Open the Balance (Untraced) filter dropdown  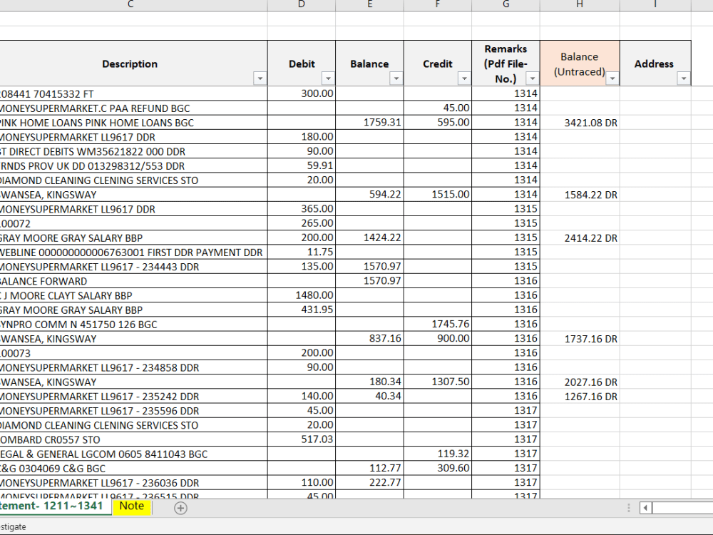tap(612, 78)
